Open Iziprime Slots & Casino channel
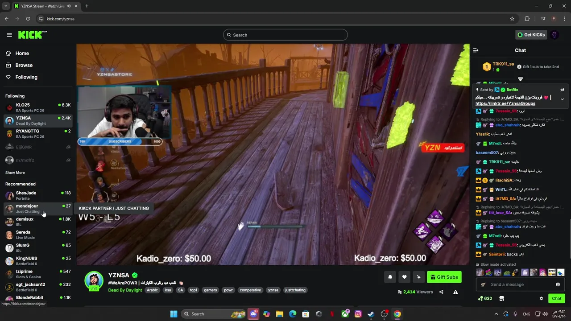Image resolution: width=571 pixels, height=321 pixels. click(38, 274)
